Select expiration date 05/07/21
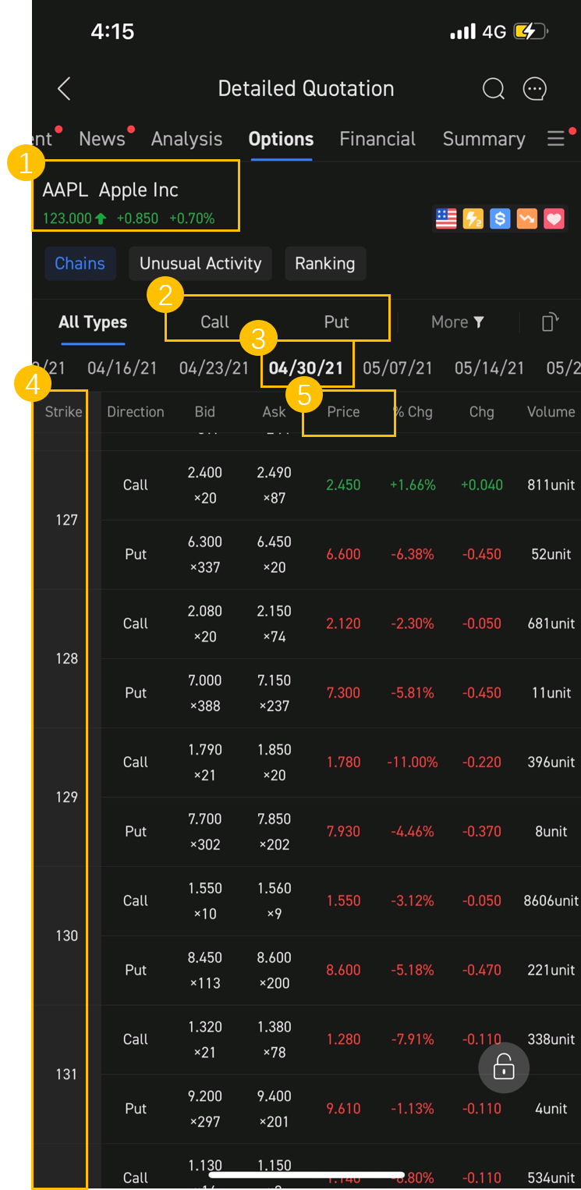This screenshot has height=1190, width=581. (398, 368)
